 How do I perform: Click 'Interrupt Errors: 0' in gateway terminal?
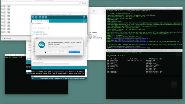[x=153, y=73]
